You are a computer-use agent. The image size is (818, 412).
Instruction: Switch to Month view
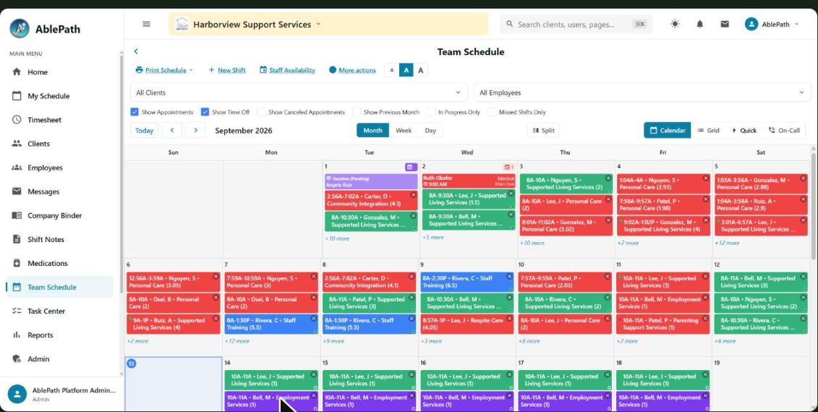[x=372, y=130]
